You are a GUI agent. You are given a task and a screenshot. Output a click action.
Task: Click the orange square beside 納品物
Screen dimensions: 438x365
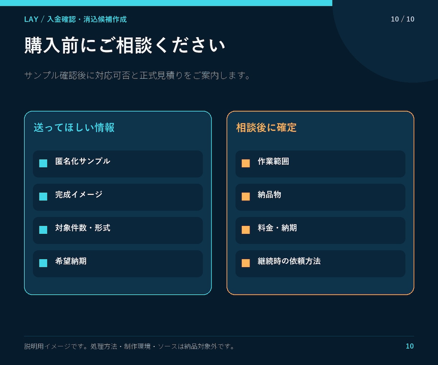click(246, 196)
